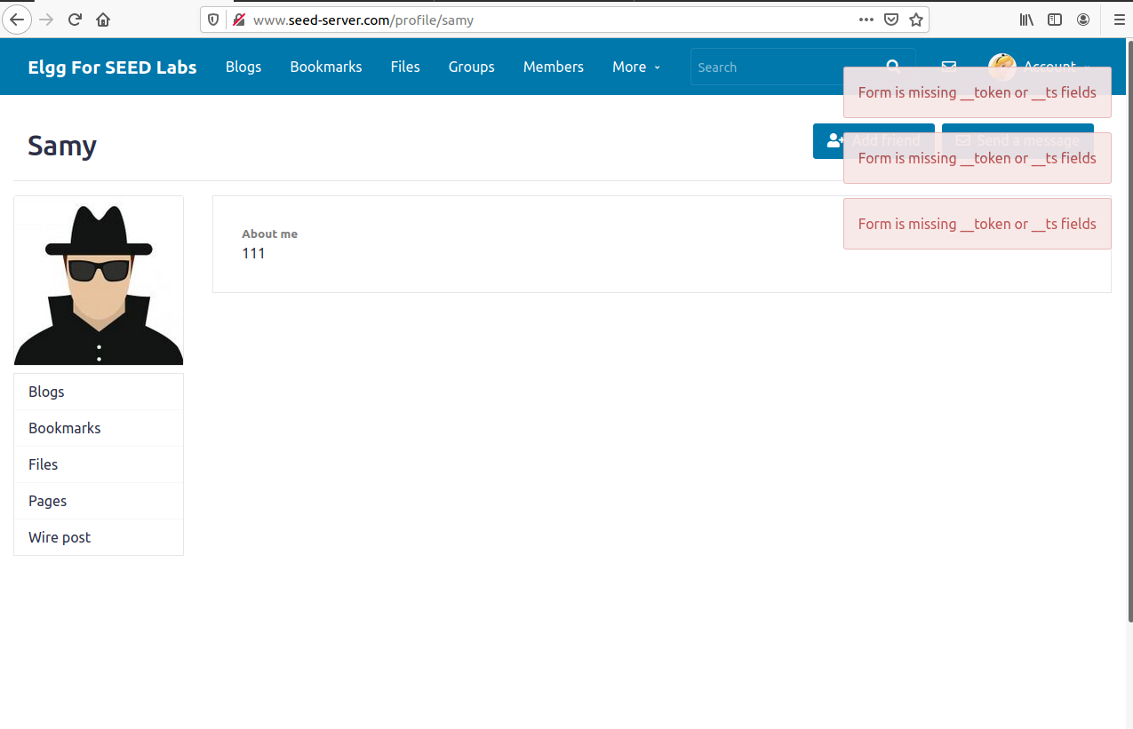
Task: Dismiss the topmost missing token error message
Action: pos(977,92)
